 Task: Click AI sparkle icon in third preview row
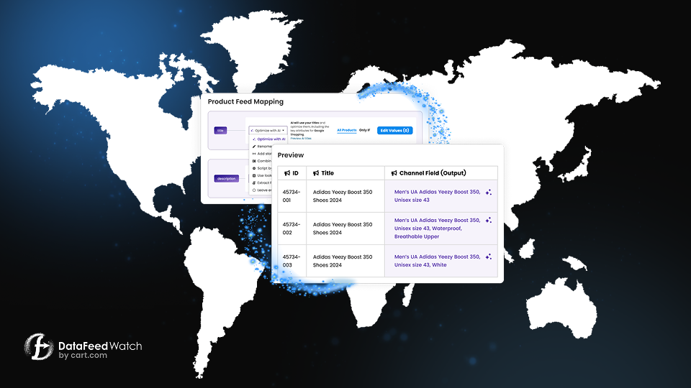488,257
